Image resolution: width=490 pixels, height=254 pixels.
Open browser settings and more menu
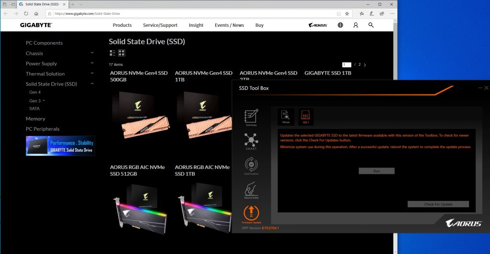click(392, 14)
